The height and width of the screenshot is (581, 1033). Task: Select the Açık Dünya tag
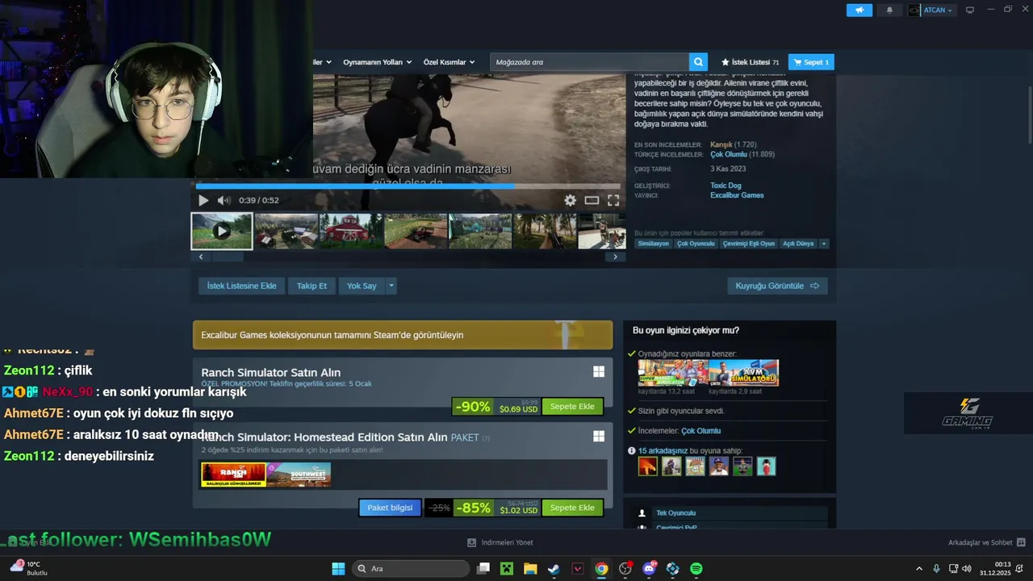tap(798, 244)
